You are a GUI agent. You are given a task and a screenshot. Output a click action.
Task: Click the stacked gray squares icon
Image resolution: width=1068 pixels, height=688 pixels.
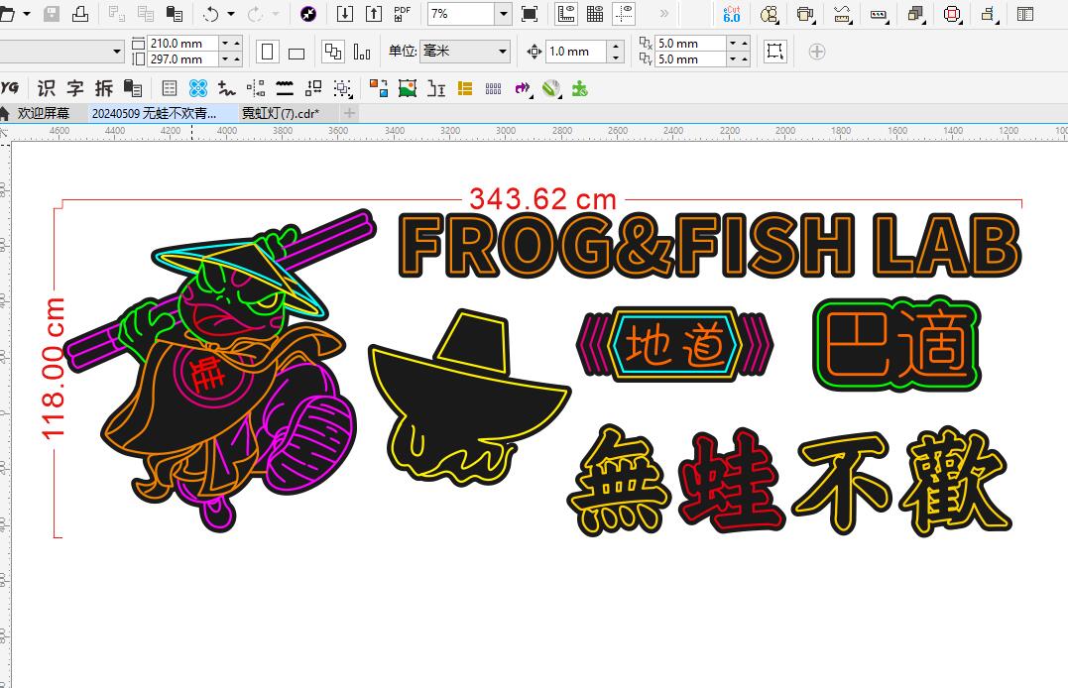(916, 14)
